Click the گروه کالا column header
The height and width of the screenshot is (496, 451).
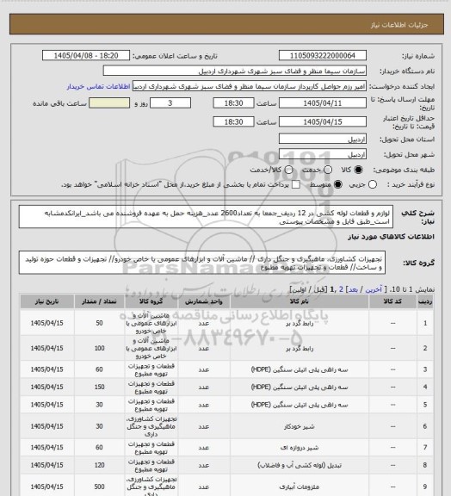pos(151,301)
